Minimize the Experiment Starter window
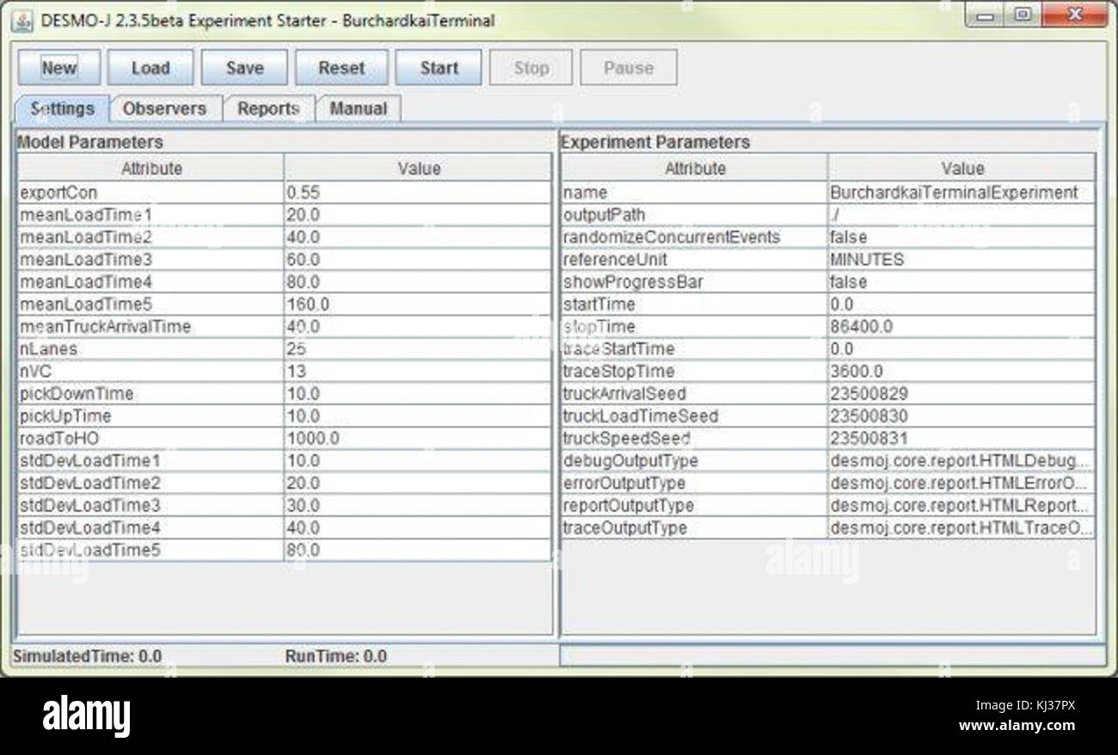Viewport: 1118px width, 755px height. tap(986, 15)
